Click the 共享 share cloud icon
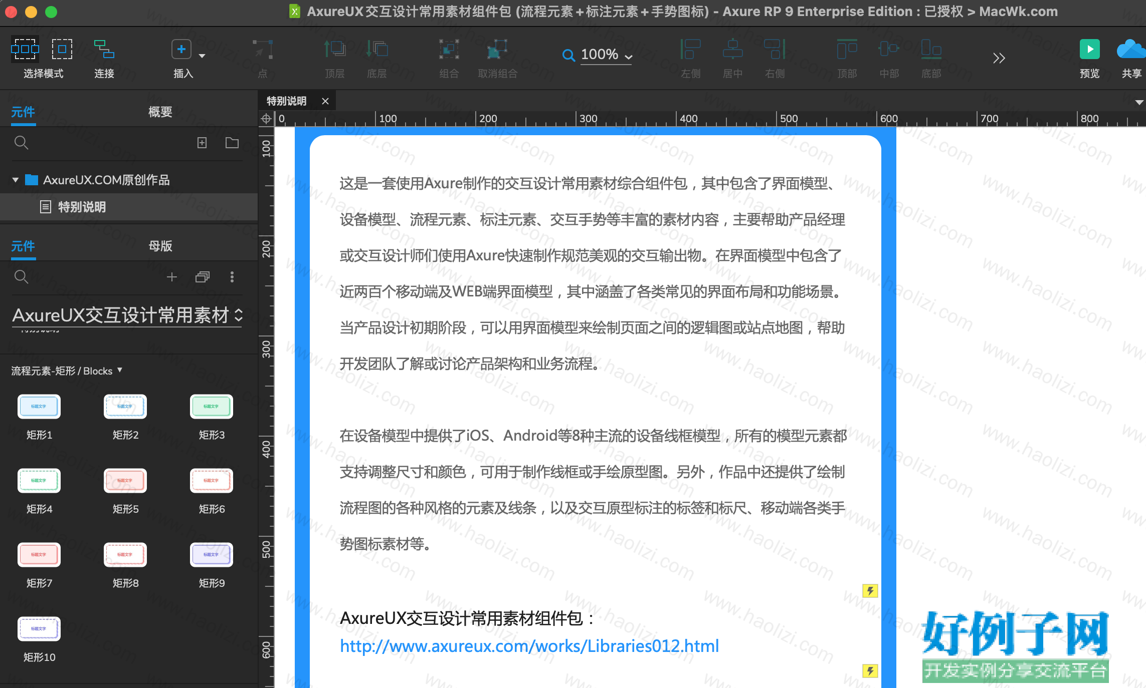Screen dimensions: 1146x688 click(x=1131, y=49)
